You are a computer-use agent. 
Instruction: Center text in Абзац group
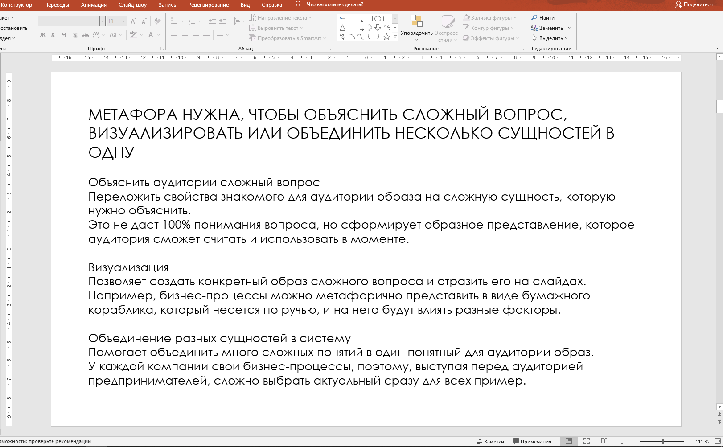click(185, 35)
